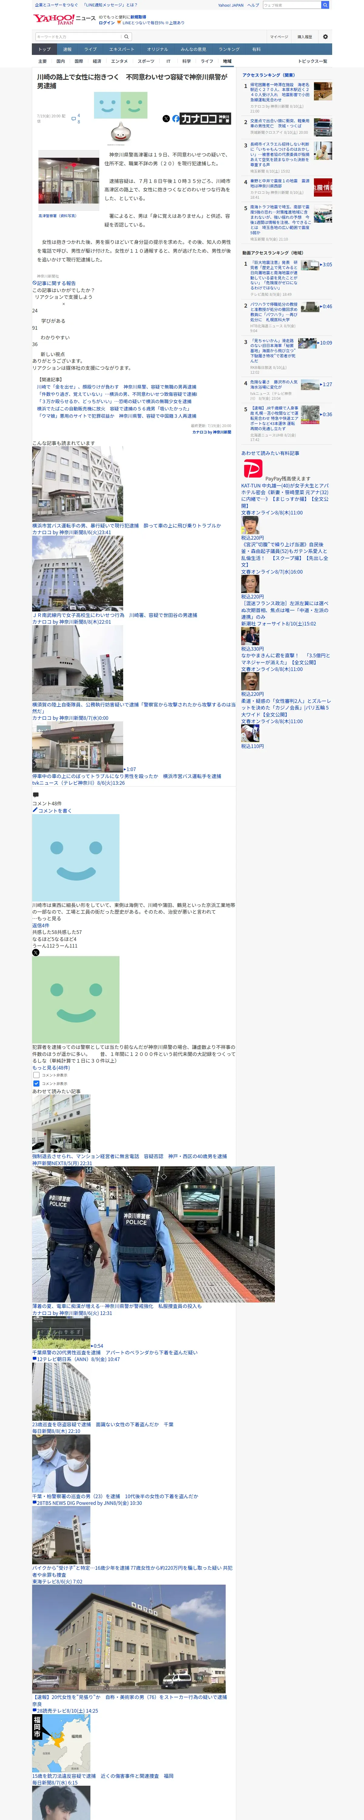The height and width of the screenshot is (1820, 364).
Task: Open the police station article photo
Action: [69, 180]
